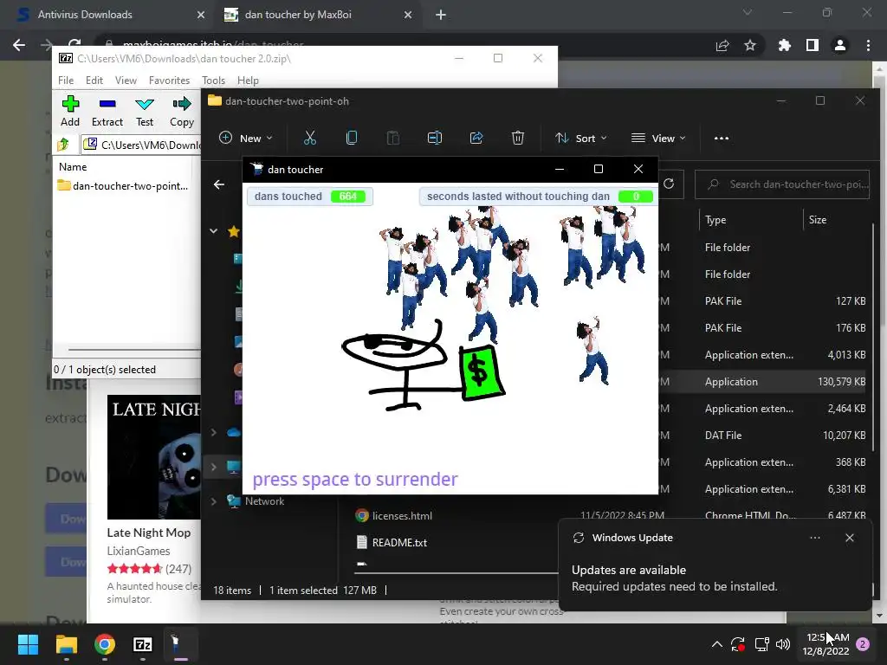Switch to the Antivirus Downloads tab
Image resolution: width=887 pixels, height=665 pixels.
click(x=107, y=15)
